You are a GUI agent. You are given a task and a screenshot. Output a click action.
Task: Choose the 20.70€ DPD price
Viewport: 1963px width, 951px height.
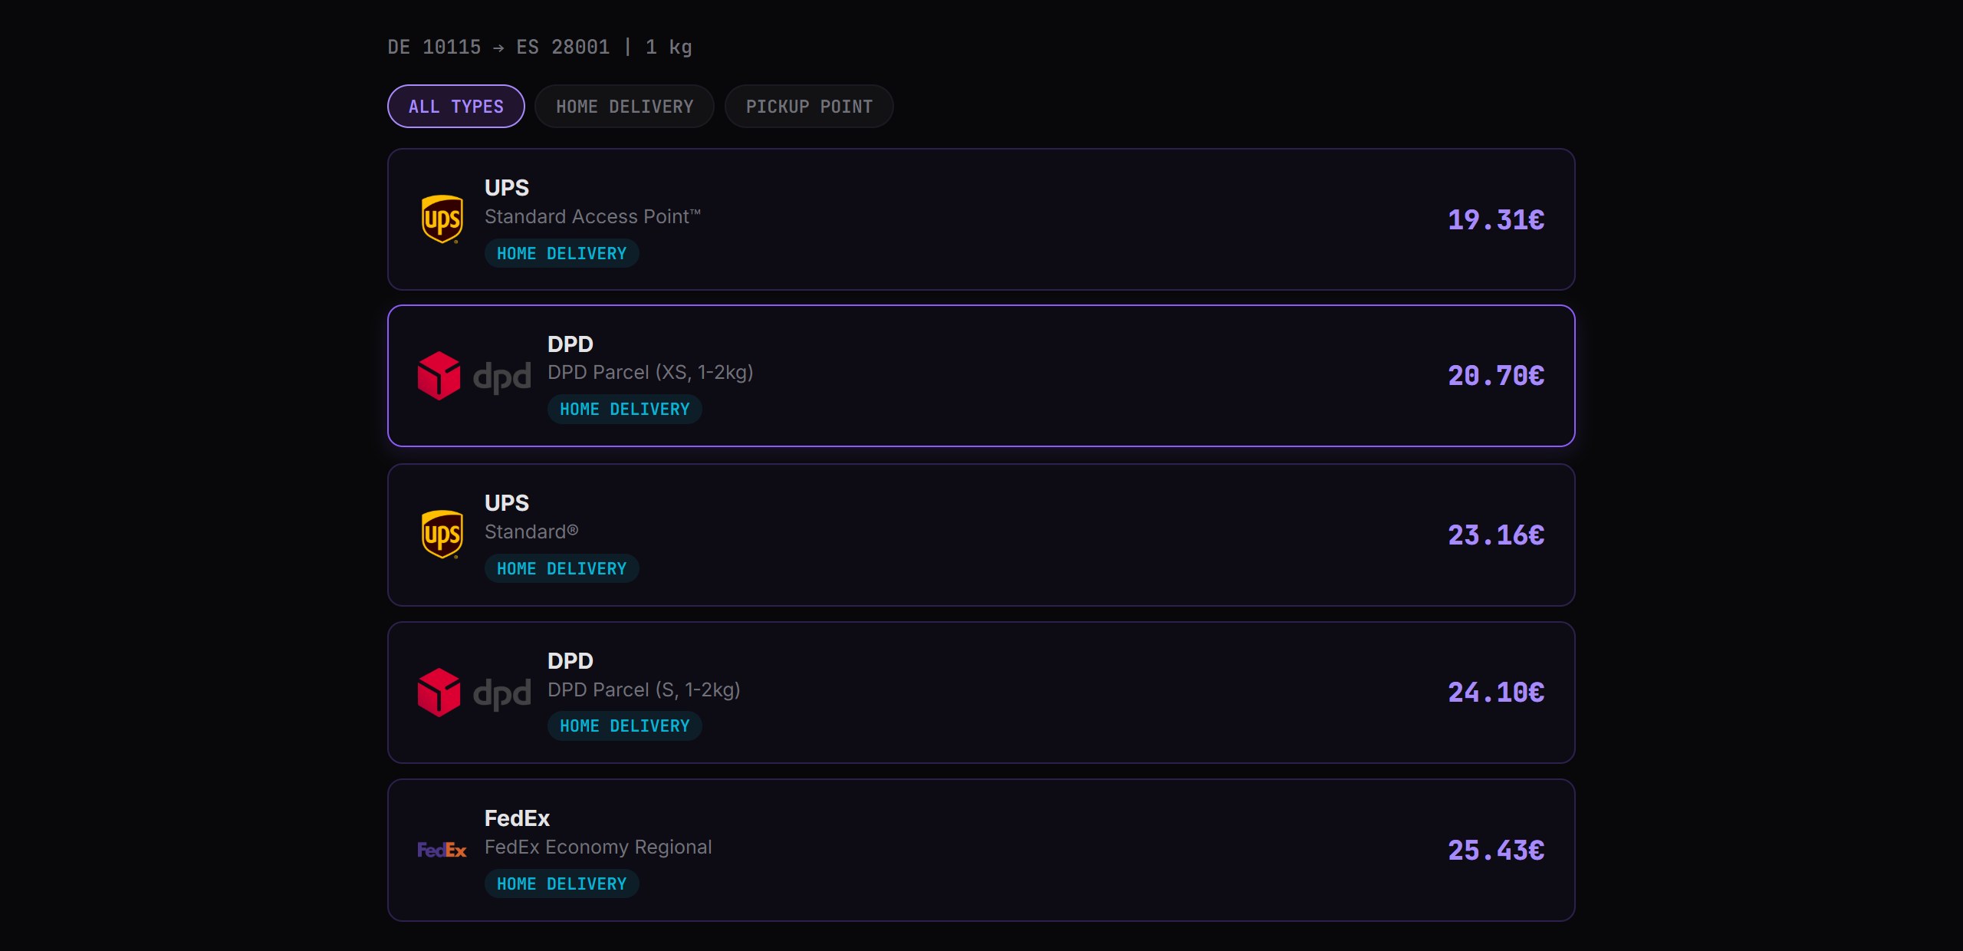tap(1495, 376)
